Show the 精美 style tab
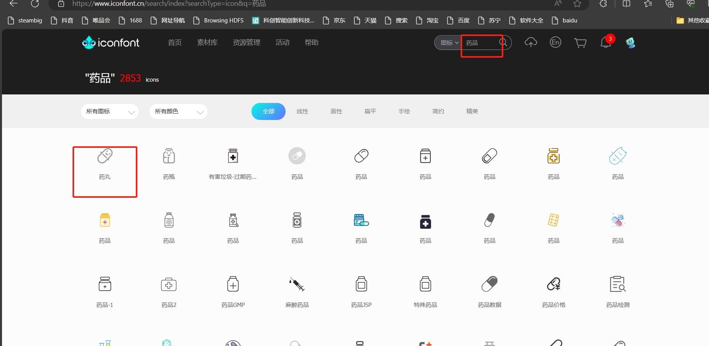 pos(472,111)
